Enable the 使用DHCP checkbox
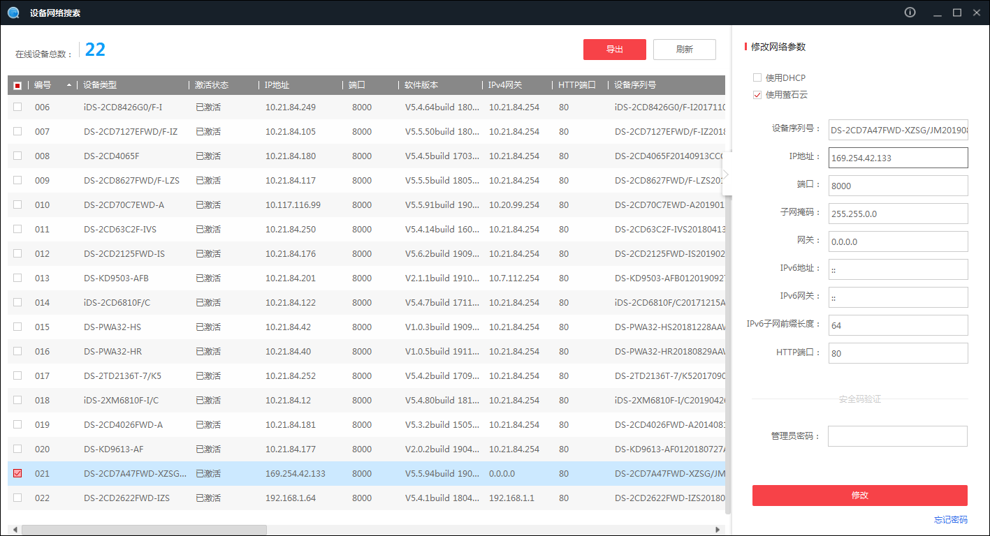990x536 pixels. 757,77
